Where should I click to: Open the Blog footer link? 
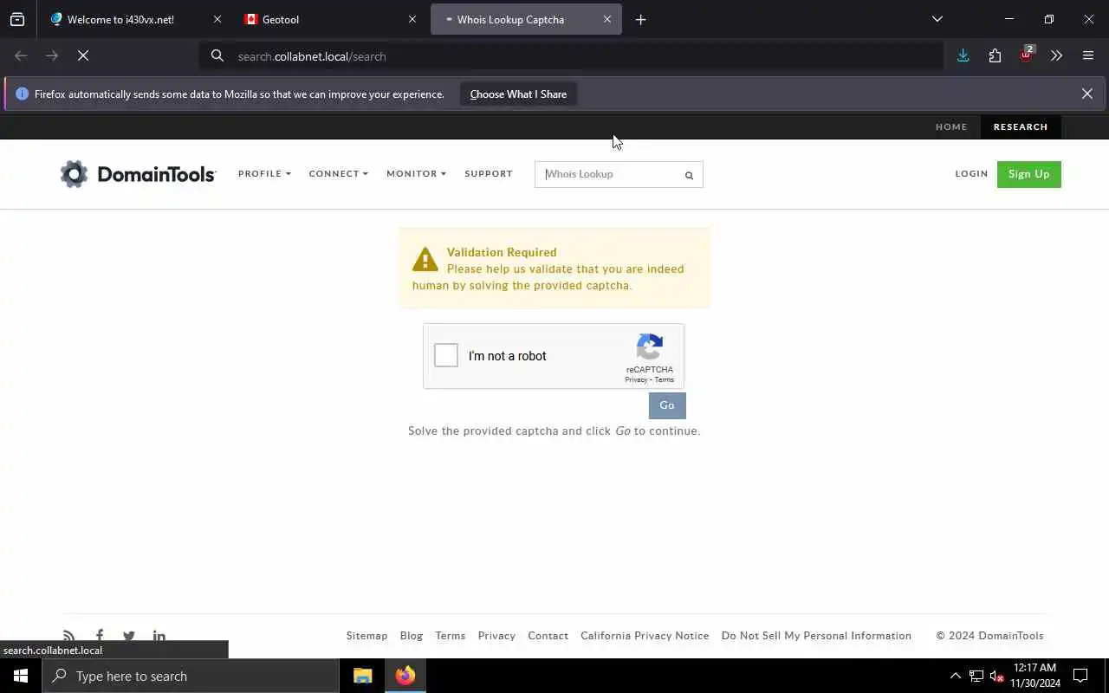(x=412, y=635)
